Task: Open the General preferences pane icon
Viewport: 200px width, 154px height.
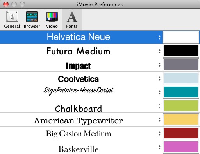Action: coord(12,16)
